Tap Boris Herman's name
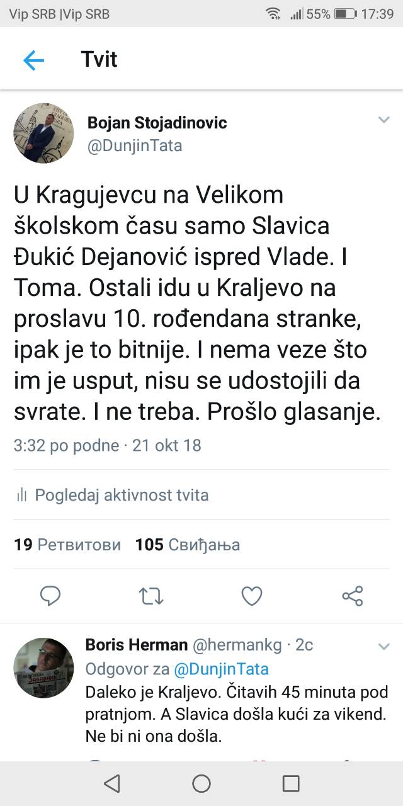 [137, 645]
